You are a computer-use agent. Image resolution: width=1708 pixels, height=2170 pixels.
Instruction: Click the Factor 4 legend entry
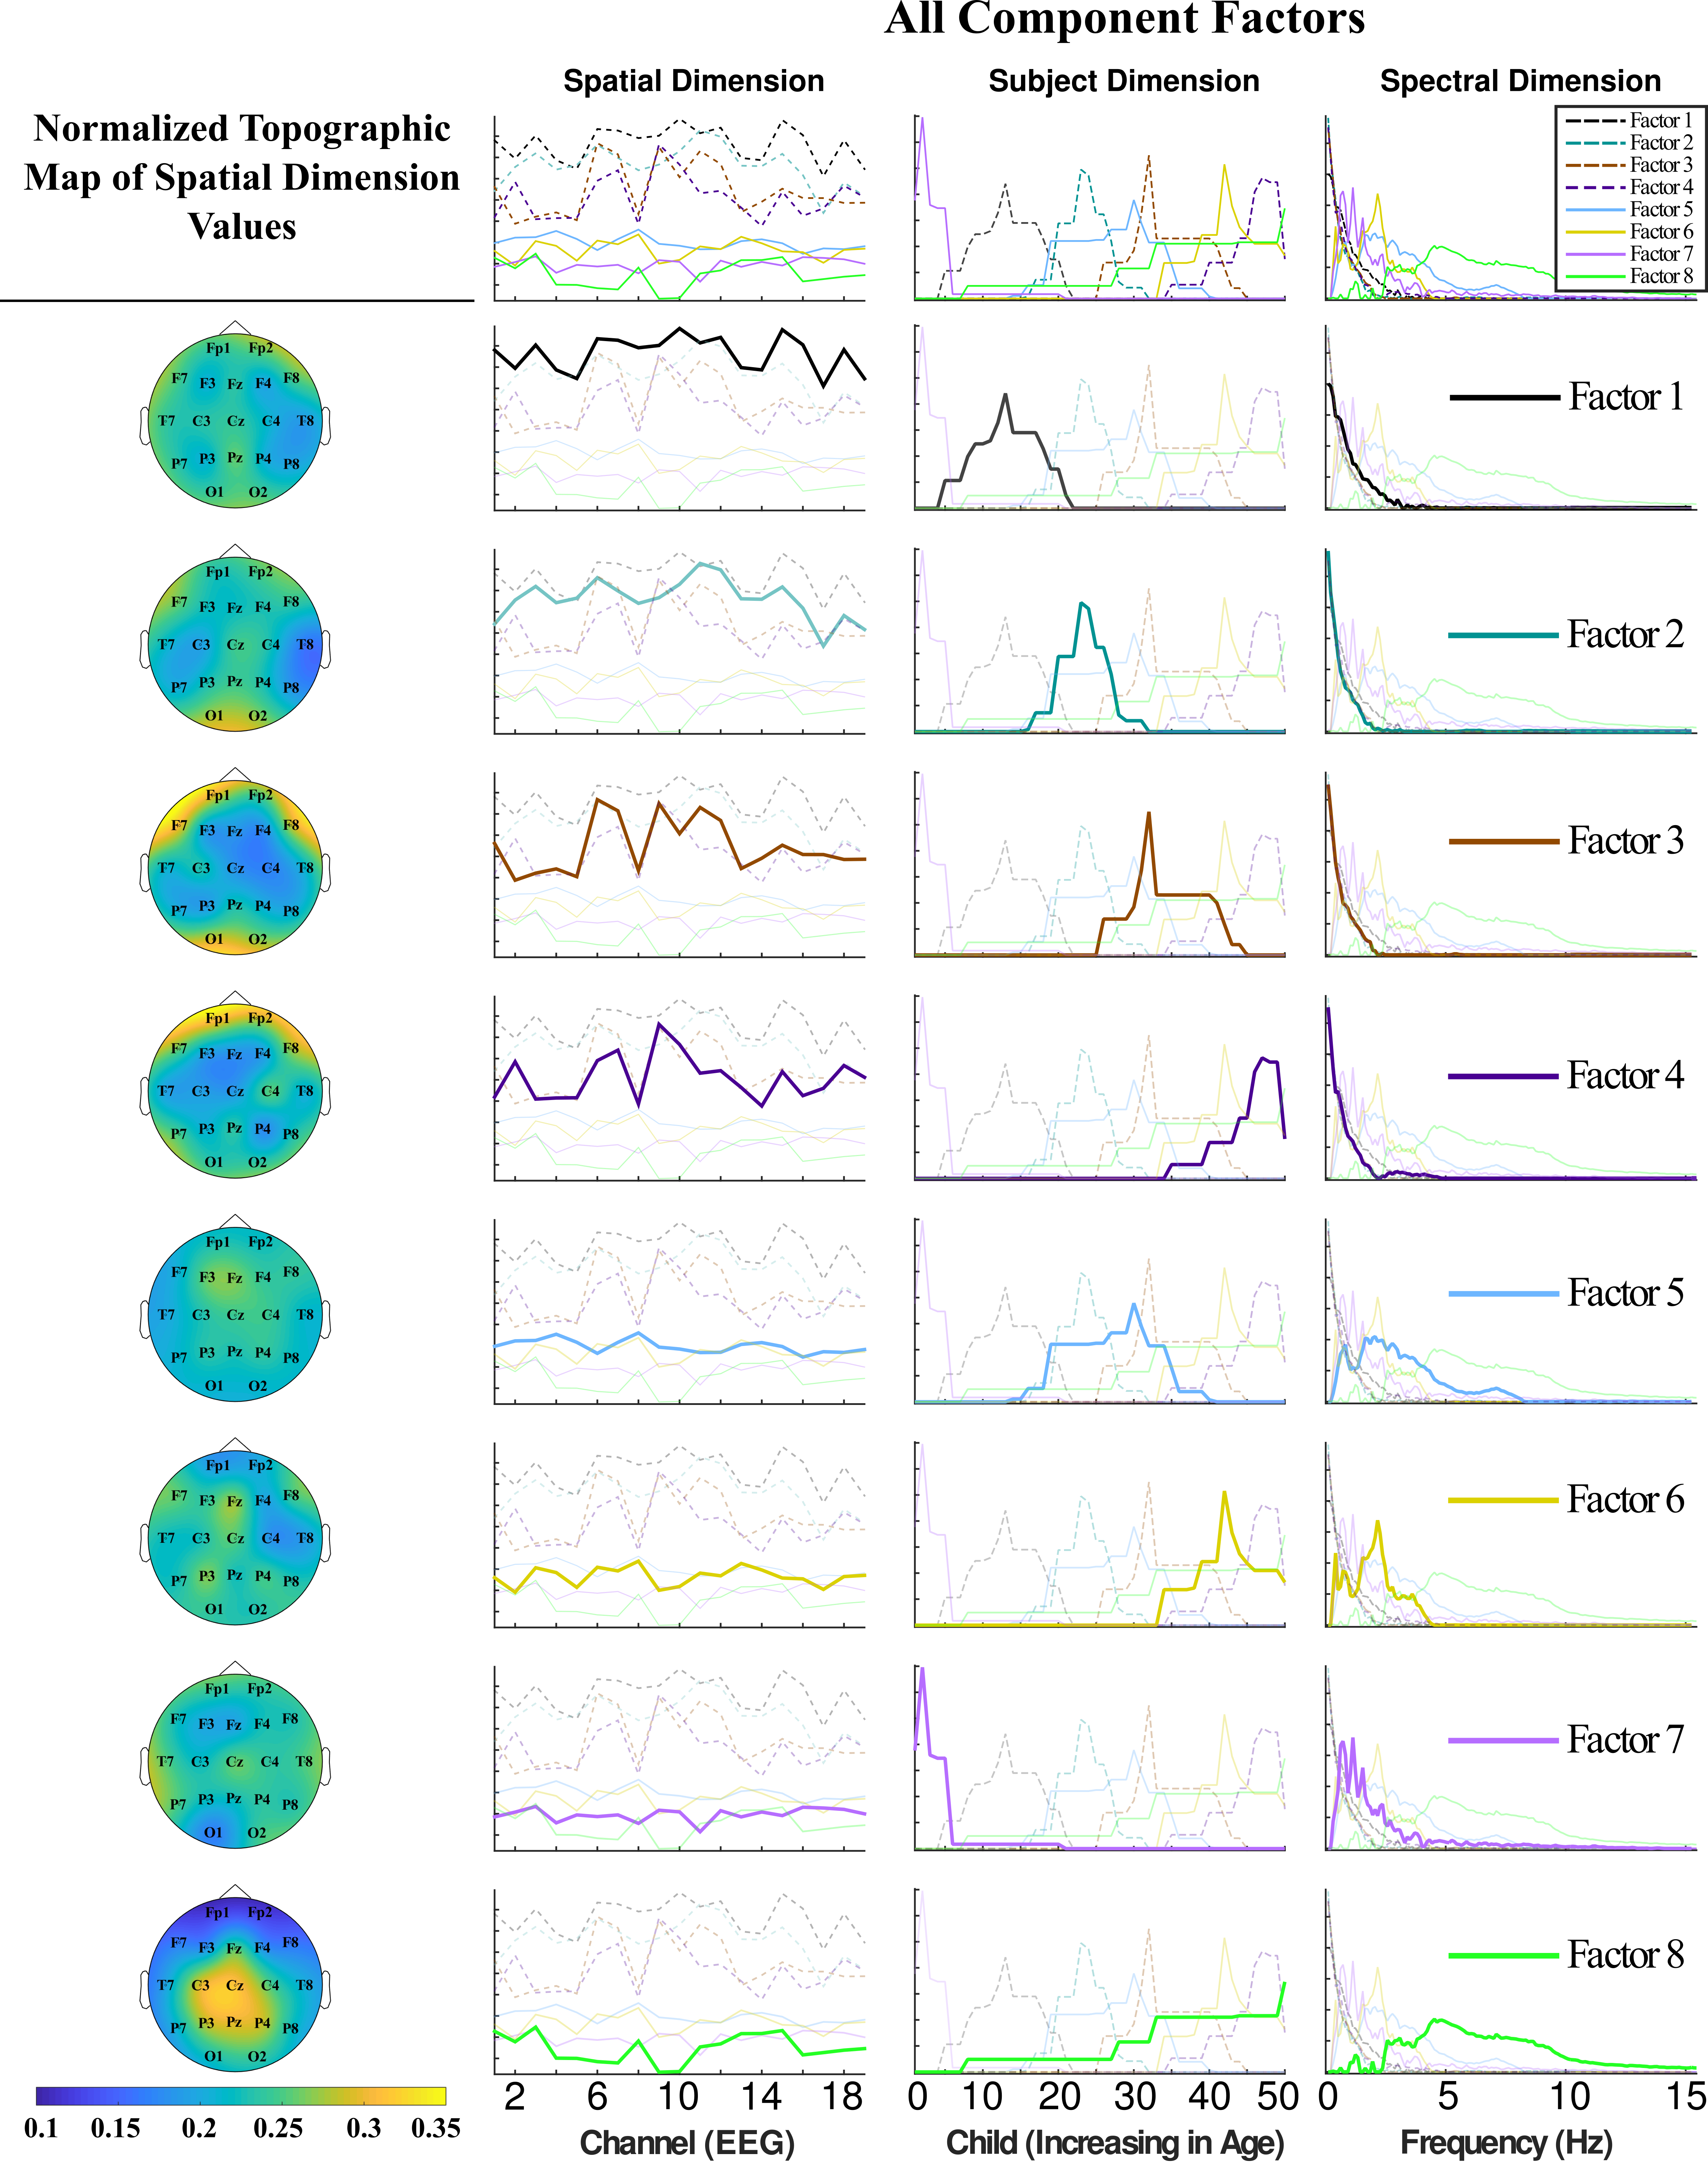pyautogui.click(x=1629, y=187)
